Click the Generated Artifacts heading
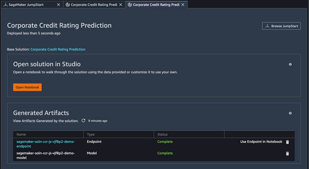309x169 pixels. coord(41,113)
